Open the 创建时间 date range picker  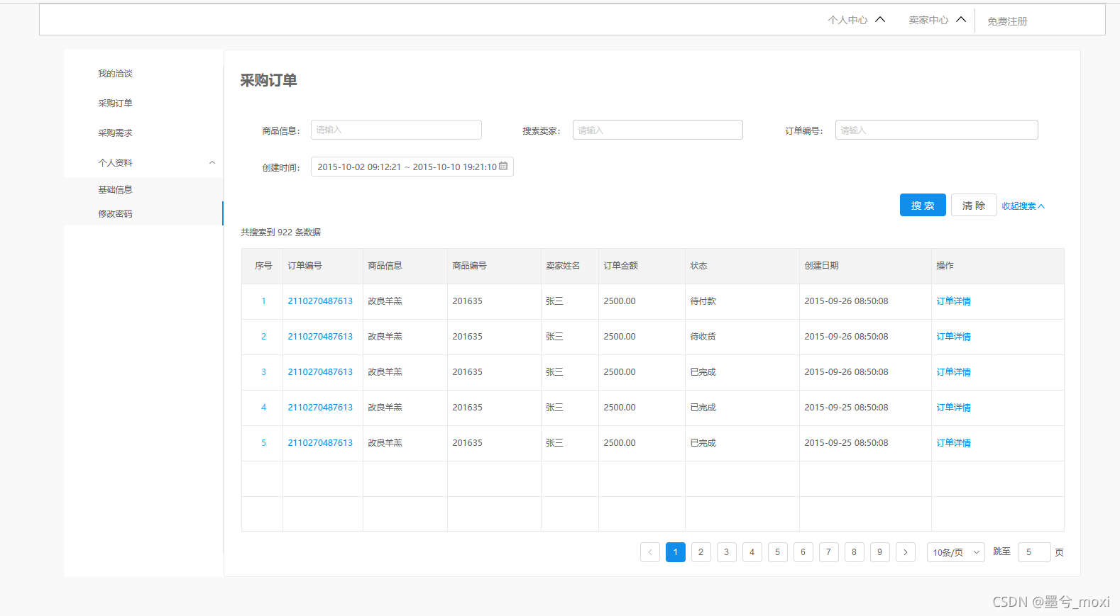(x=412, y=167)
